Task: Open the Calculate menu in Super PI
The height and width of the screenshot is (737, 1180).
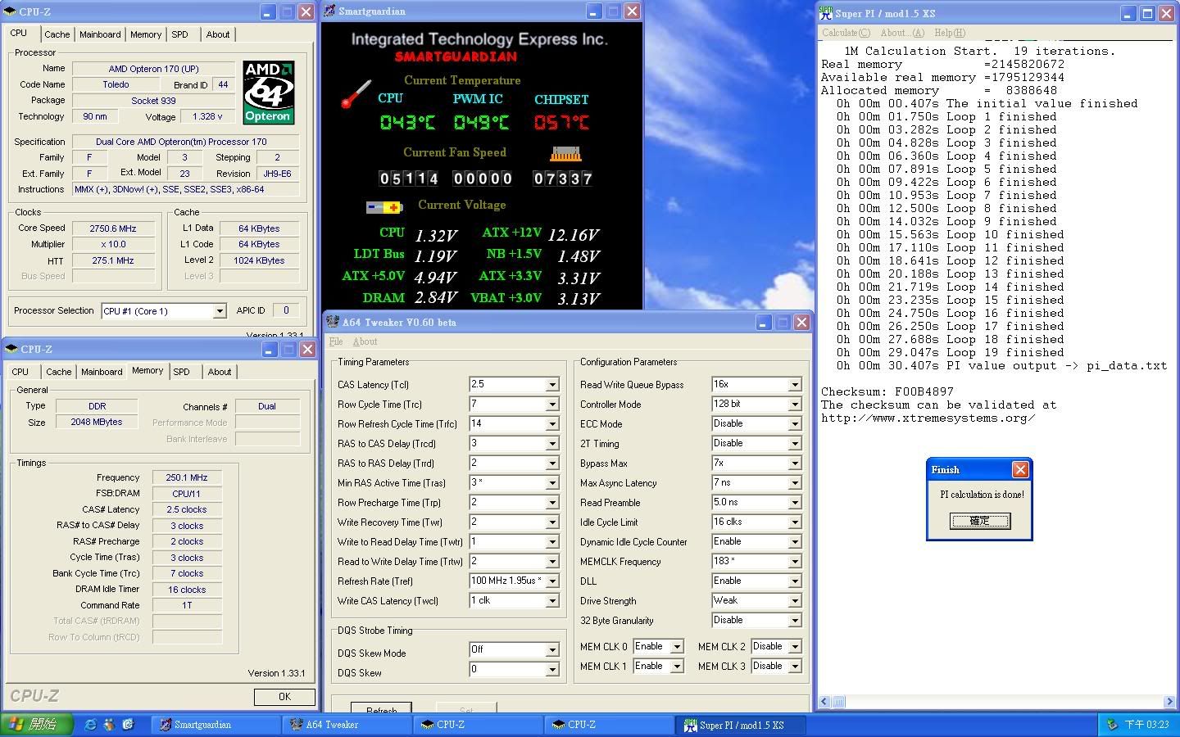Action: (x=846, y=33)
